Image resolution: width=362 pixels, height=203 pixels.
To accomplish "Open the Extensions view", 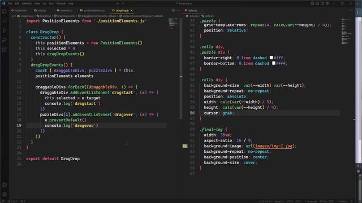I will tap(5, 49).
